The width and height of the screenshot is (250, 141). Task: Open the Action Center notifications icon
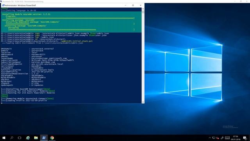[x=245, y=138]
